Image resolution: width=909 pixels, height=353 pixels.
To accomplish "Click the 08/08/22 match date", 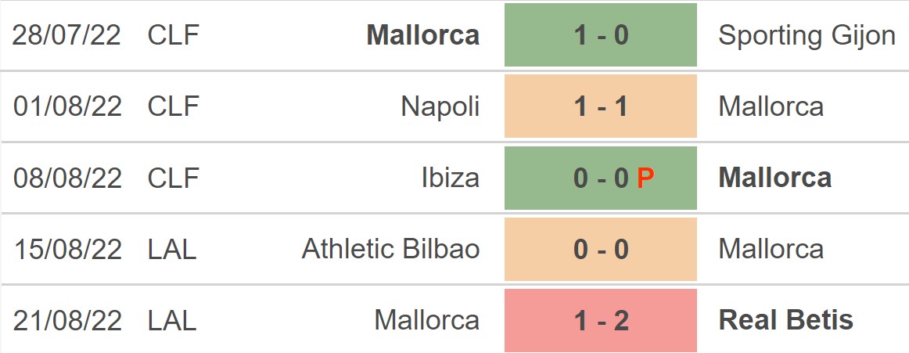I will tap(67, 178).
